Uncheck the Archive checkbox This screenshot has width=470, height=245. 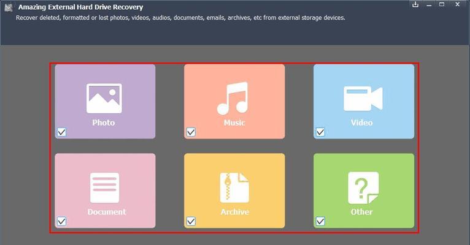point(191,221)
